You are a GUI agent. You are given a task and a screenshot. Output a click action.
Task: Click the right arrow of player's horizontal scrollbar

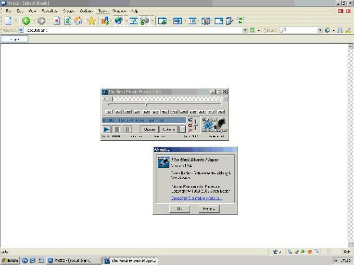[225, 99]
